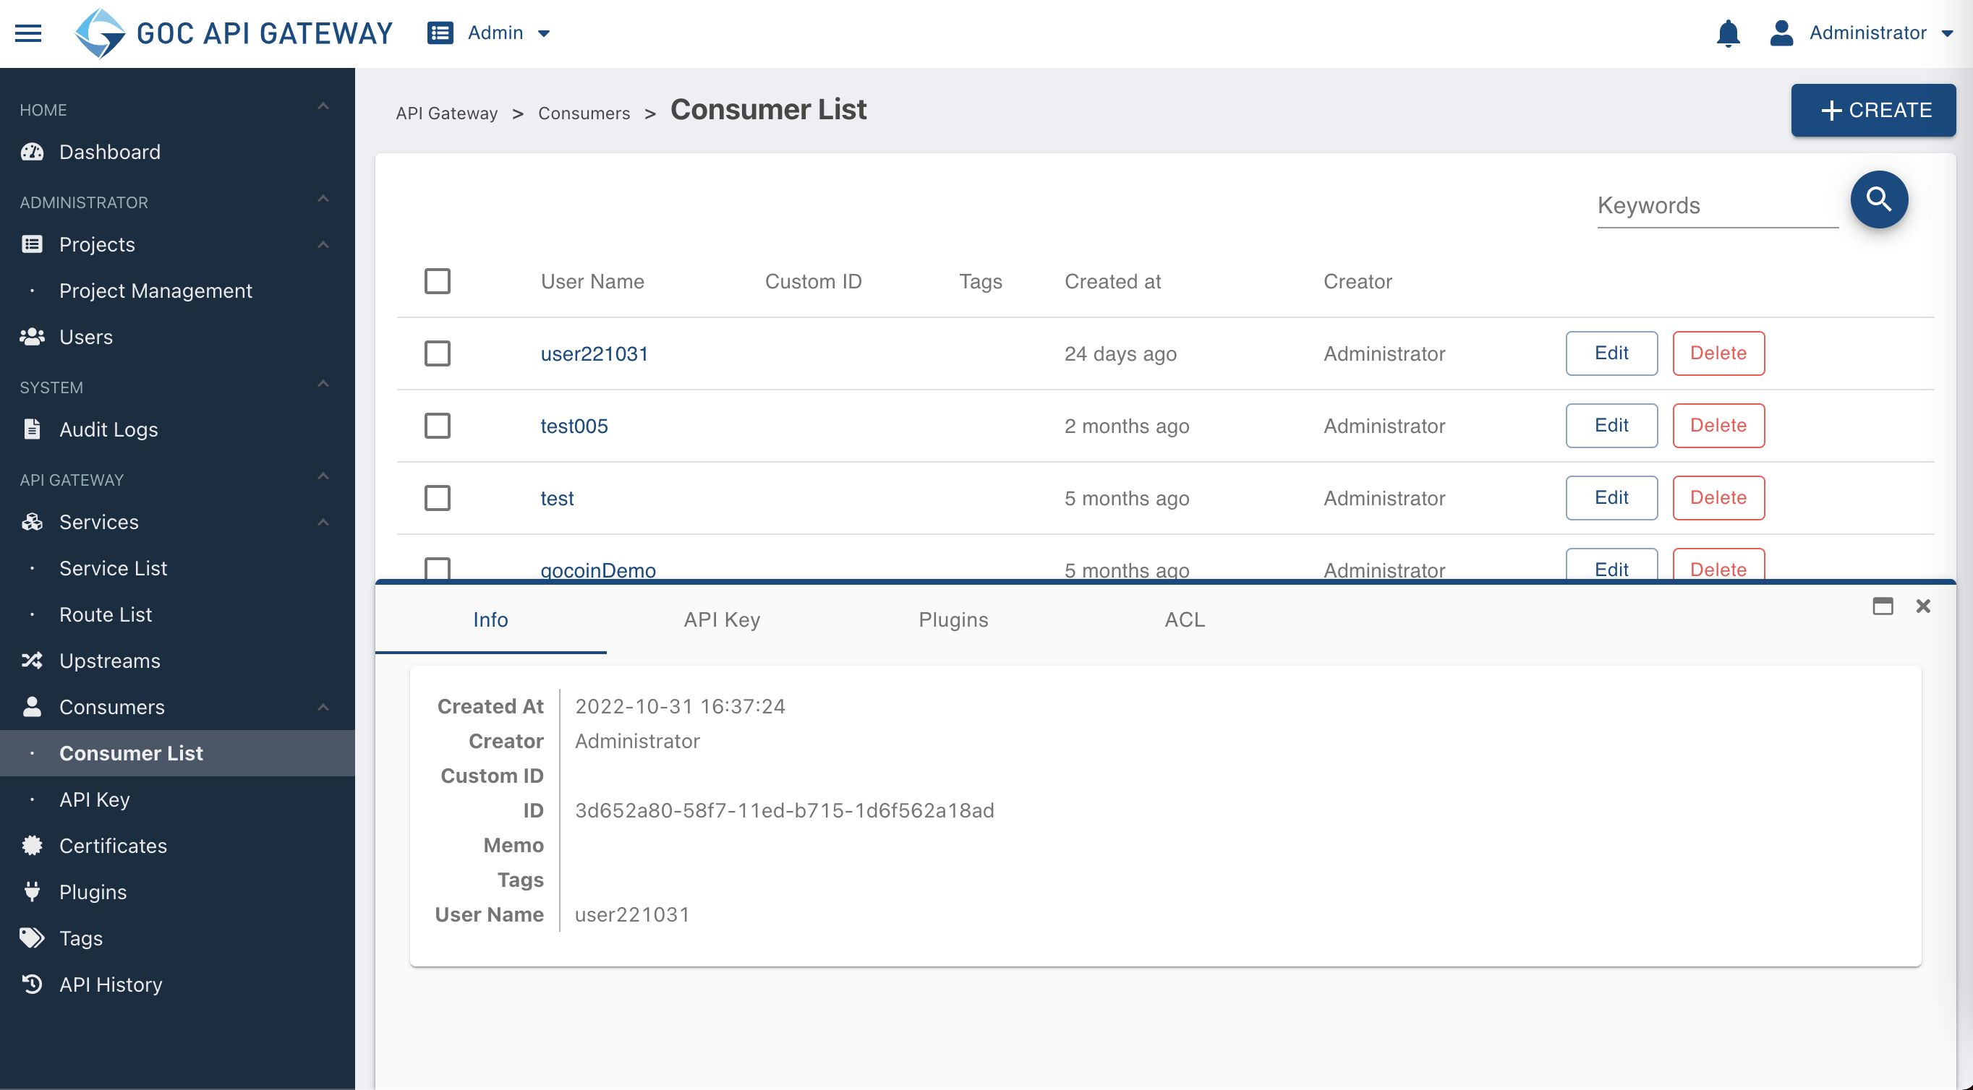Open the Plugins tab in detail panel
The width and height of the screenshot is (1973, 1090).
point(953,619)
